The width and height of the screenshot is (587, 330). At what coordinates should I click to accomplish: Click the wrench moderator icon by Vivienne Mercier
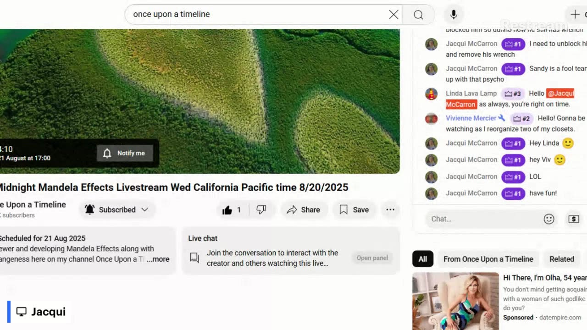[502, 118]
